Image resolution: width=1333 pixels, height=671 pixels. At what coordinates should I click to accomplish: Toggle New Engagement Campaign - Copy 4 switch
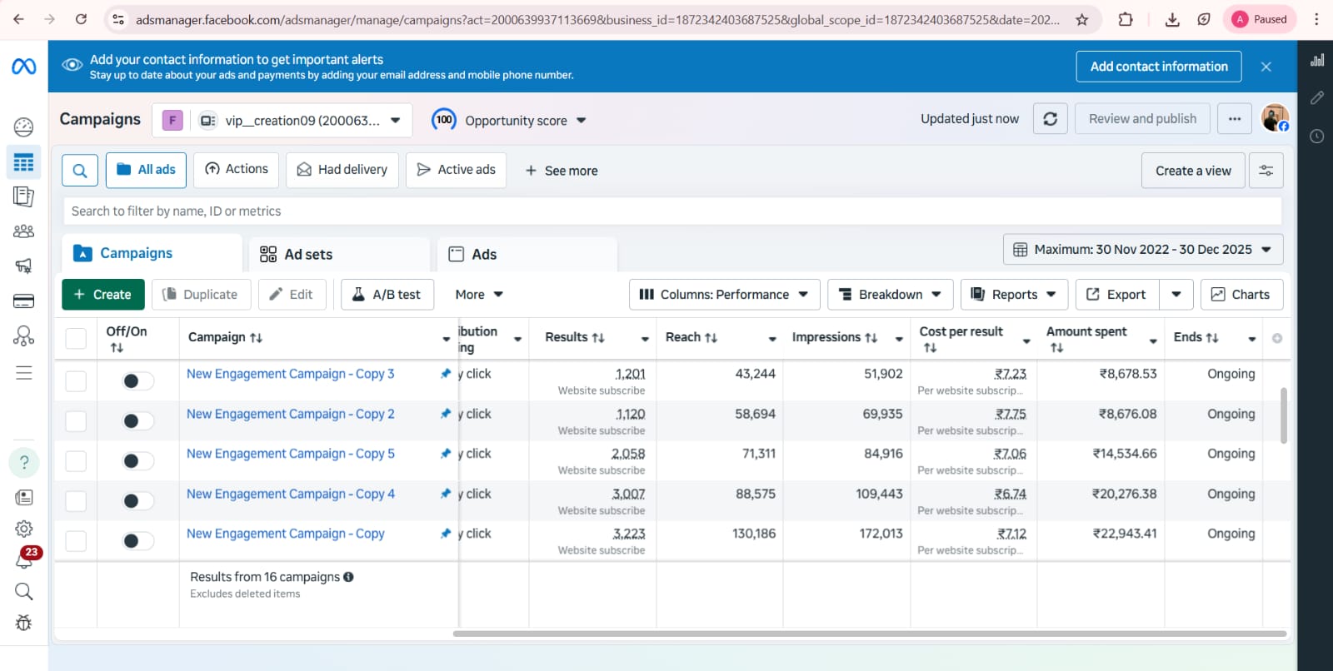click(137, 501)
